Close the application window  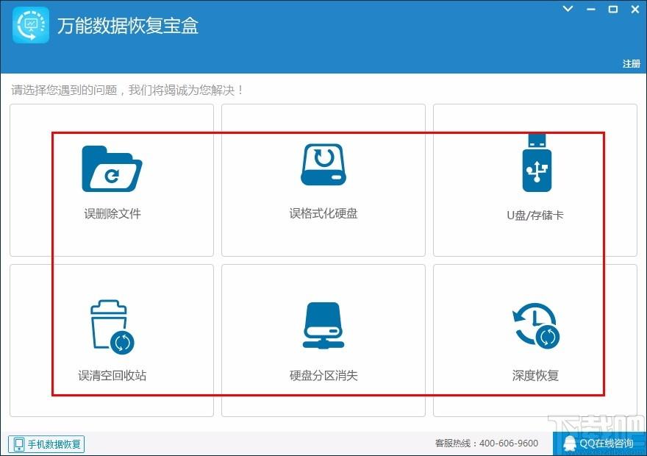coord(635,9)
